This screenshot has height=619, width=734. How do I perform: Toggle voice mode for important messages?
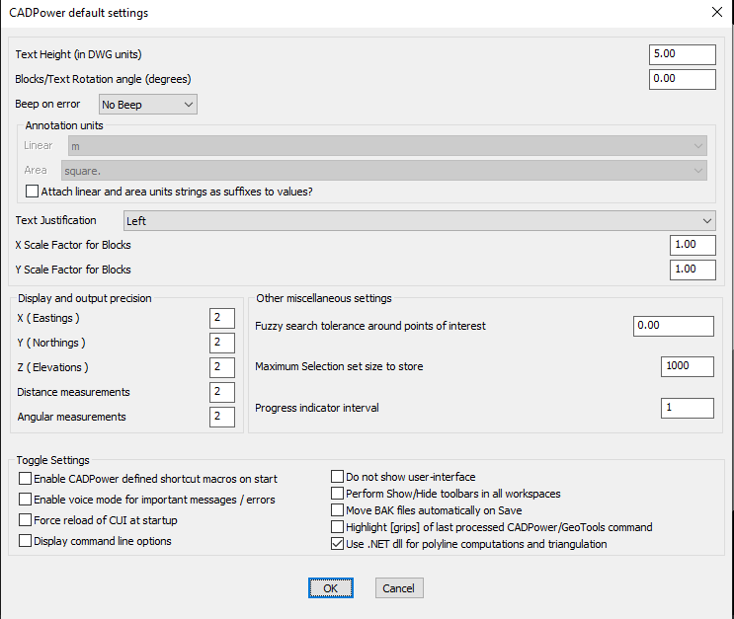point(25,500)
